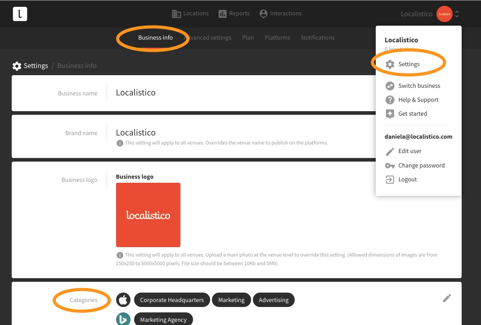Click the Logout exit icon
Image resolution: width=481 pixels, height=325 pixels.
click(x=390, y=180)
